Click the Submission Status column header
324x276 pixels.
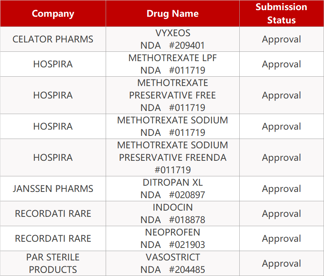[281, 14]
